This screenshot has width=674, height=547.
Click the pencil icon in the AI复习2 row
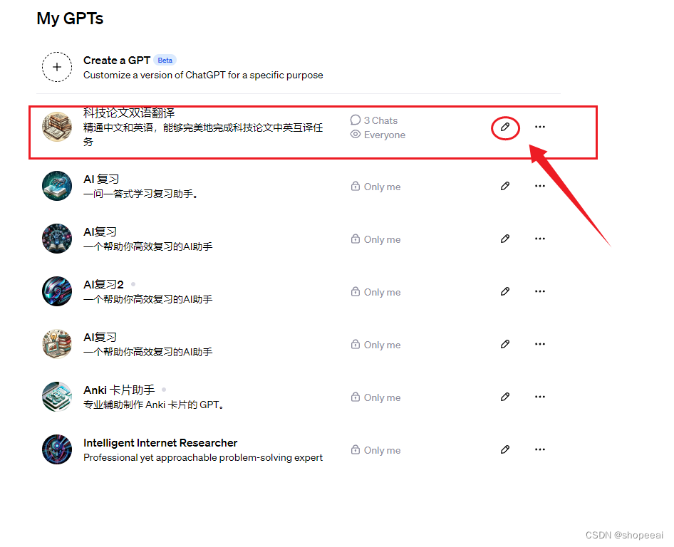(505, 291)
